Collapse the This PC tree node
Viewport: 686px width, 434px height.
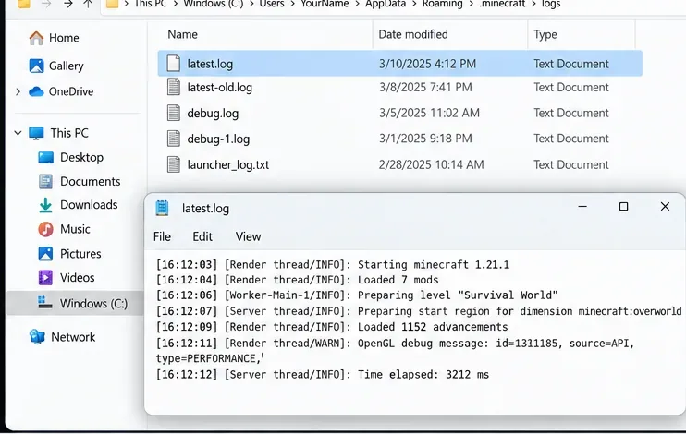pos(18,133)
